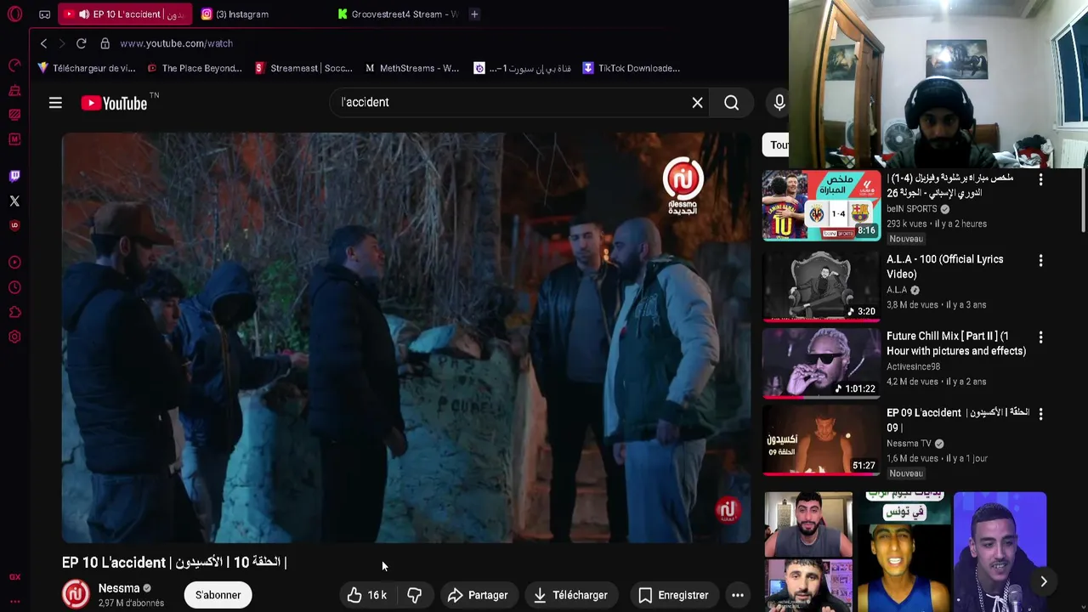Play the Barcelona Villarreal highlights thumbnail
1088x612 pixels.
[x=821, y=206]
